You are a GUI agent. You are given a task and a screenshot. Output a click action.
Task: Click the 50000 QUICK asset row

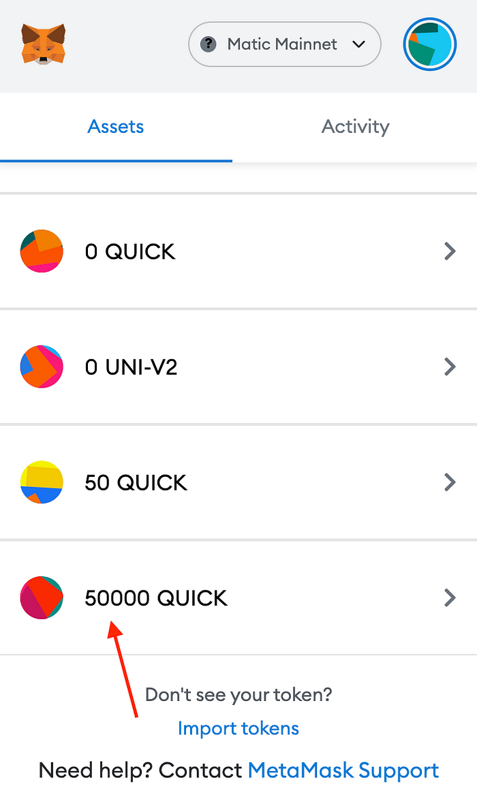tap(238, 598)
